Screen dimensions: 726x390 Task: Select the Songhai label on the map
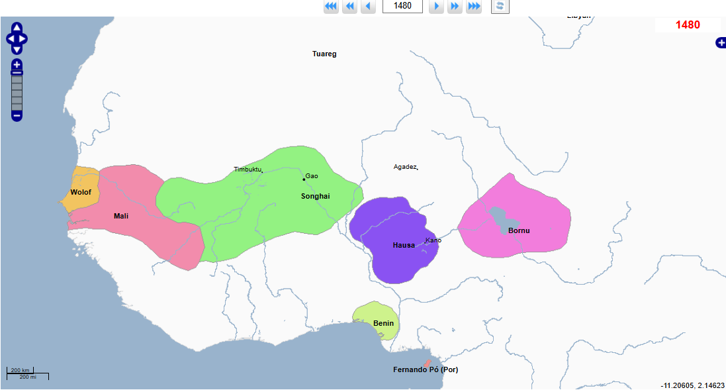(x=315, y=197)
